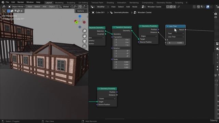Choose Subtract Selection mode icon
219x123 pixels.
[15, 11]
